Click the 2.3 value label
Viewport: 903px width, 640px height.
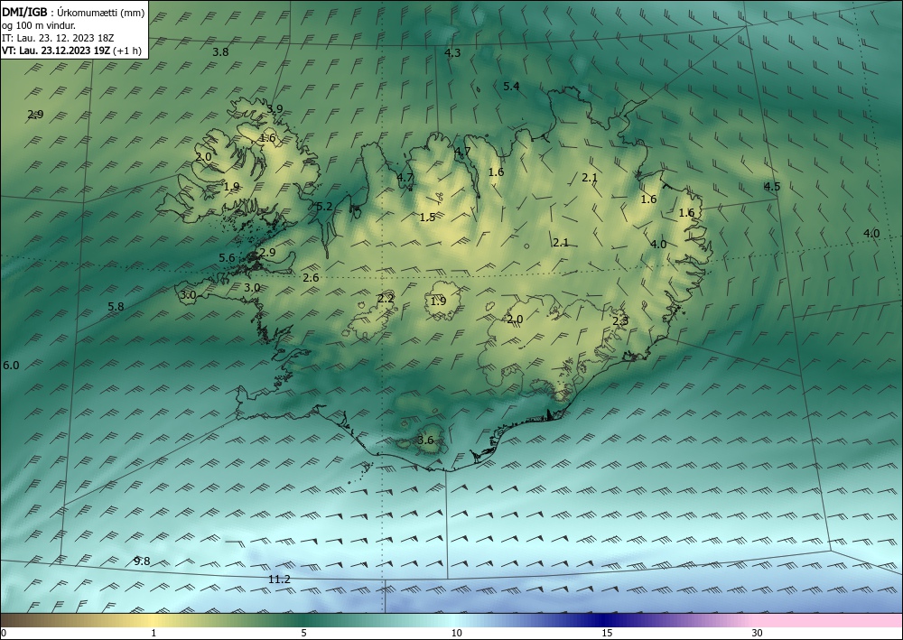pyautogui.click(x=620, y=321)
